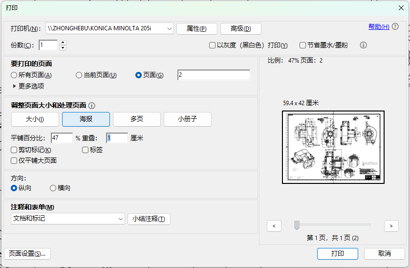410x268 pixels.
Task: Open 高级 advanced settings
Action: (241, 29)
